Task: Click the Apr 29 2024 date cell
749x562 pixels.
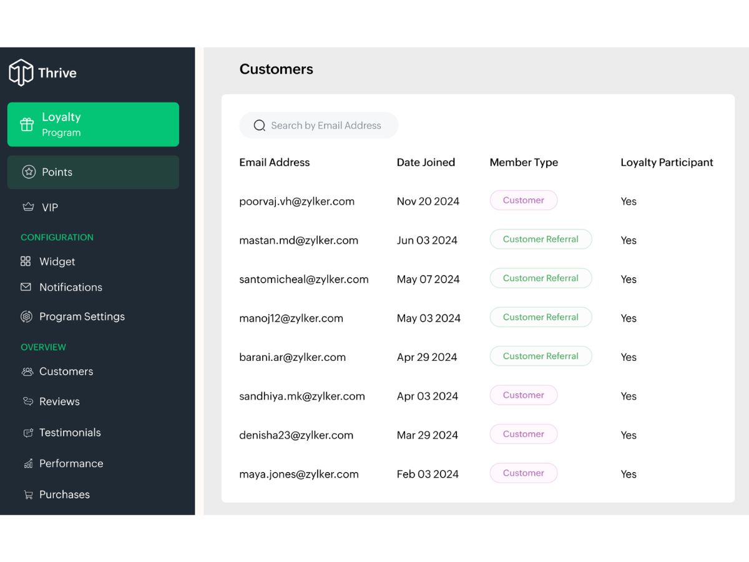Action: (x=427, y=357)
